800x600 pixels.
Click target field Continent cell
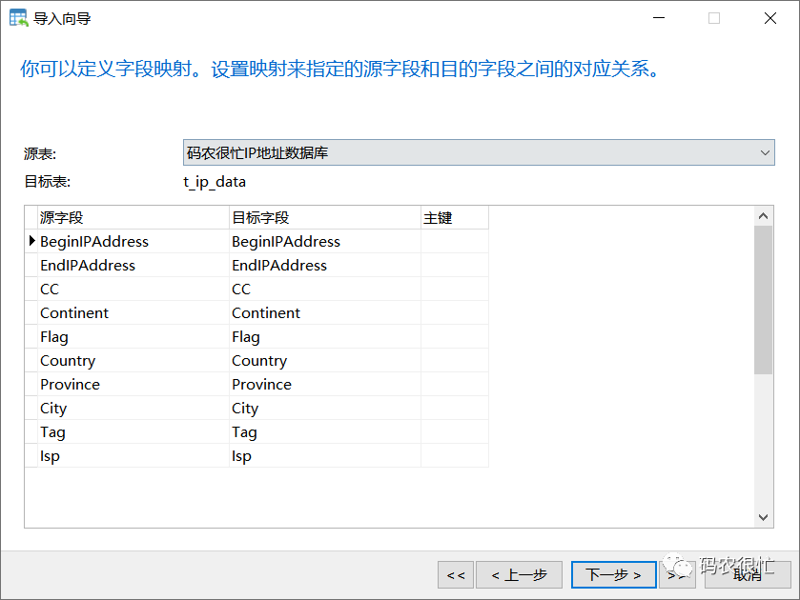pyautogui.click(x=325, y=312)
